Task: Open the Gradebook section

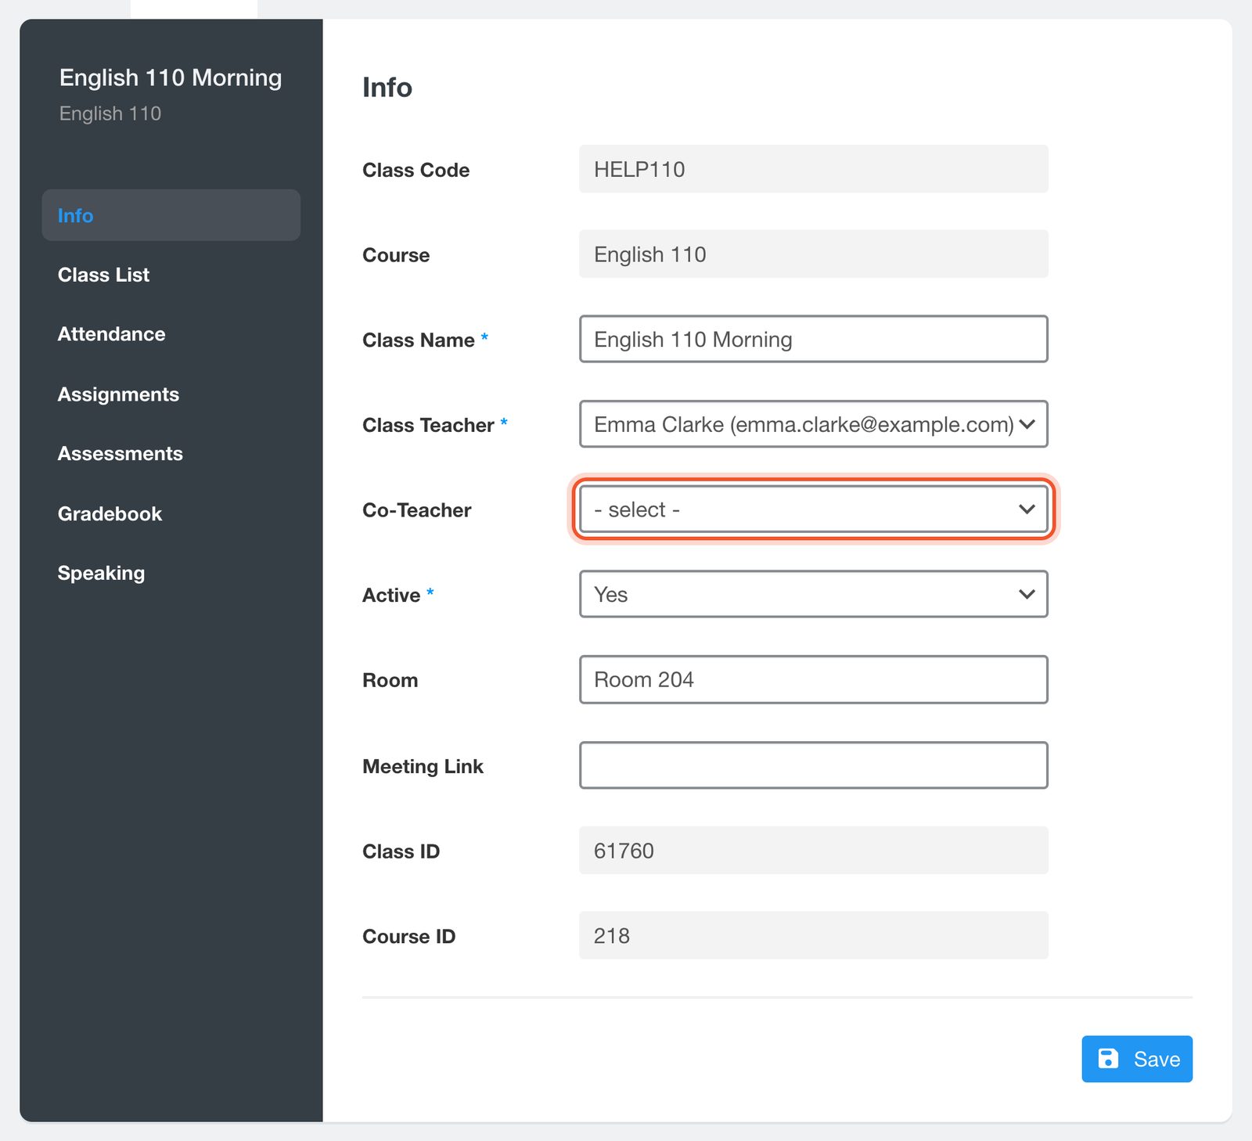Action: 110,513
